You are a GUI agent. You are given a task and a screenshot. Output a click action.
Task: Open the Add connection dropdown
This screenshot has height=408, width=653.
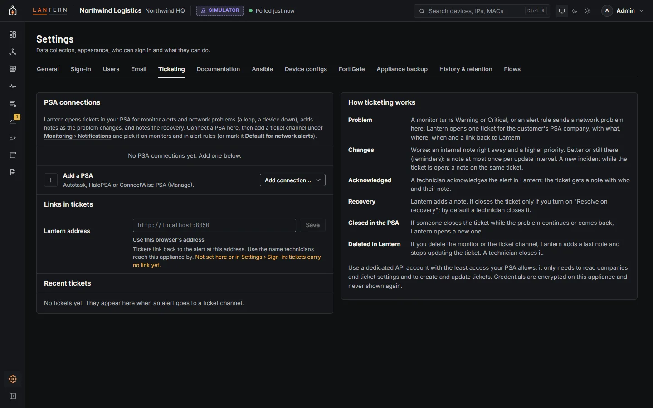pyautogui.click(x=292, y=180)
